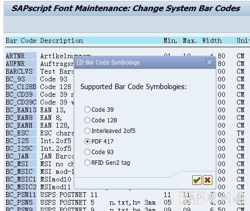Image resolution: width=250 pixels, height=211 pixels.
Task: Click the Bar Code column header
Action: tap(21, 40)
